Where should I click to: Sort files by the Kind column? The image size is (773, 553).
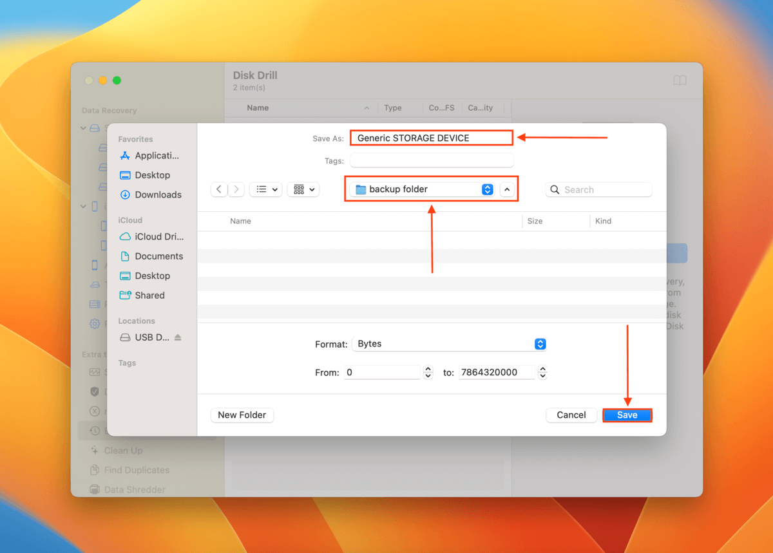click(x=603, y=221)
